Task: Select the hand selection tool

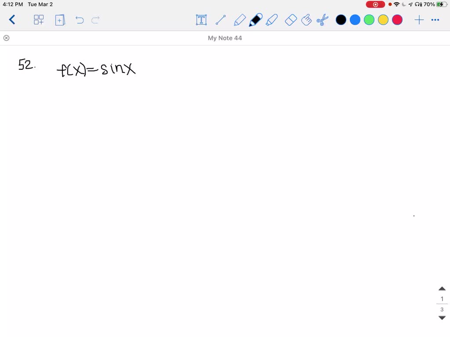Action: [x=307, y=20]
